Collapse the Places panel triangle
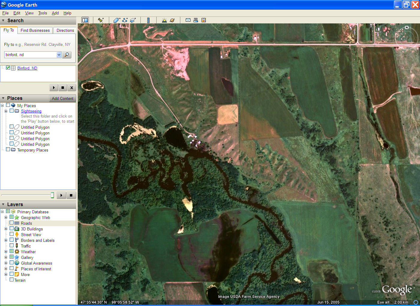 click(x=3, y=98)
